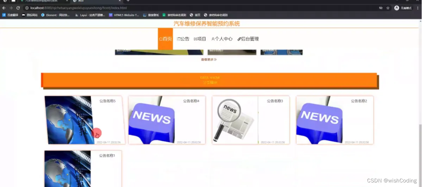This screenshot has height=187, width=422.
Task: Open the 百度翻译 bookmark
Action: (x=10, y=15)
